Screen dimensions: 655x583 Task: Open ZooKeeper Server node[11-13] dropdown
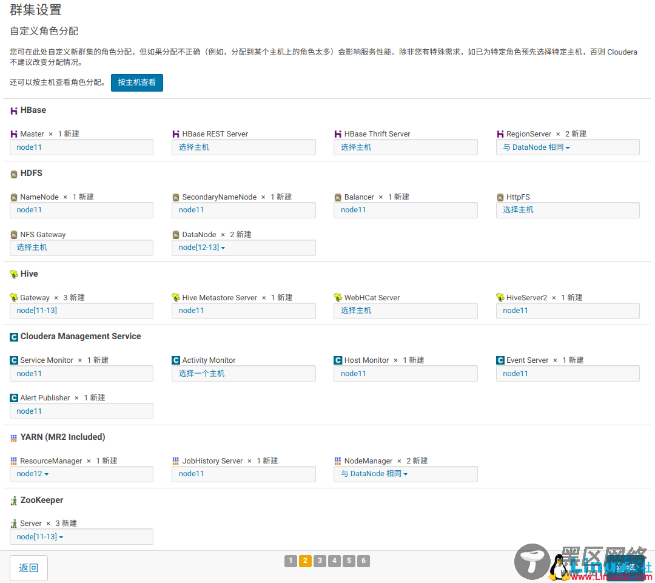(39, 537)
